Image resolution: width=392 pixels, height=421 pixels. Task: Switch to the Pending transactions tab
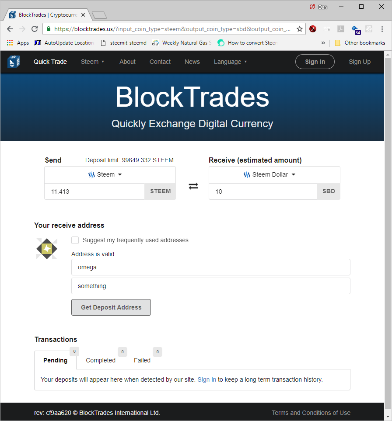[x=56, y=360]
